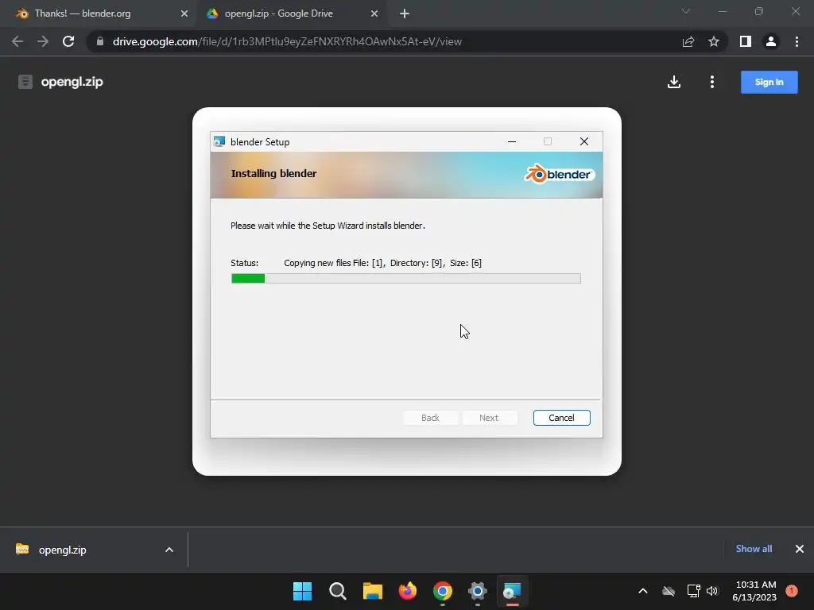The image size is (814, 610).
Task: Click the opengl.zip file type icon
Action: 25,82
